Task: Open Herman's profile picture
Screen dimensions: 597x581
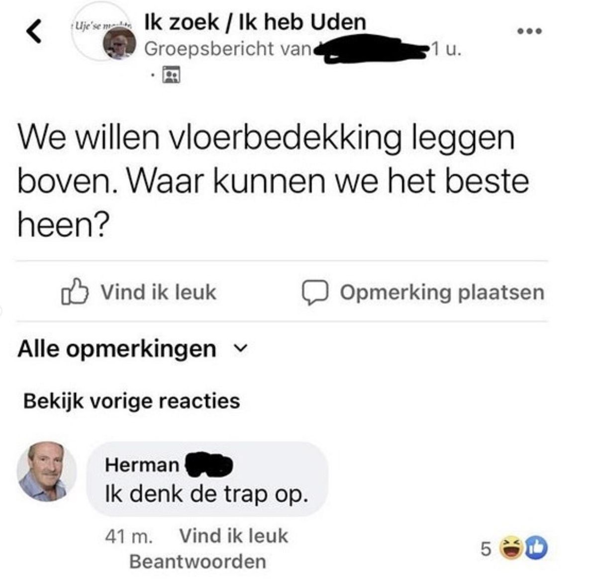Action: click(47, 471)
